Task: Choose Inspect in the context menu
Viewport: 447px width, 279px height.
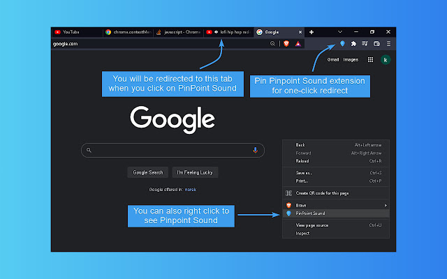Action: coord(336,233)
